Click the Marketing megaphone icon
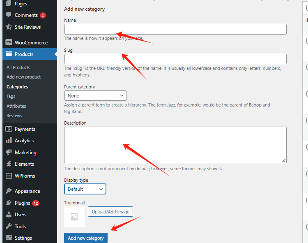Image resolution: width=308 pixels, height=243 pixels. point(9,152)
